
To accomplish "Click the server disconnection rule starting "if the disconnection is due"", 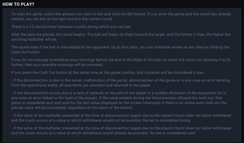I will coord(121,83).
